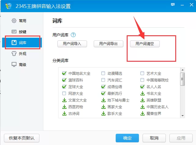Click the 用户词导出 button
Screen dimensions: 196x145
click(108, 44)
